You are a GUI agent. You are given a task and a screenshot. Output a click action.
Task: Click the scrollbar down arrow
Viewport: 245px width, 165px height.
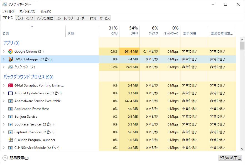coord(242,149)
